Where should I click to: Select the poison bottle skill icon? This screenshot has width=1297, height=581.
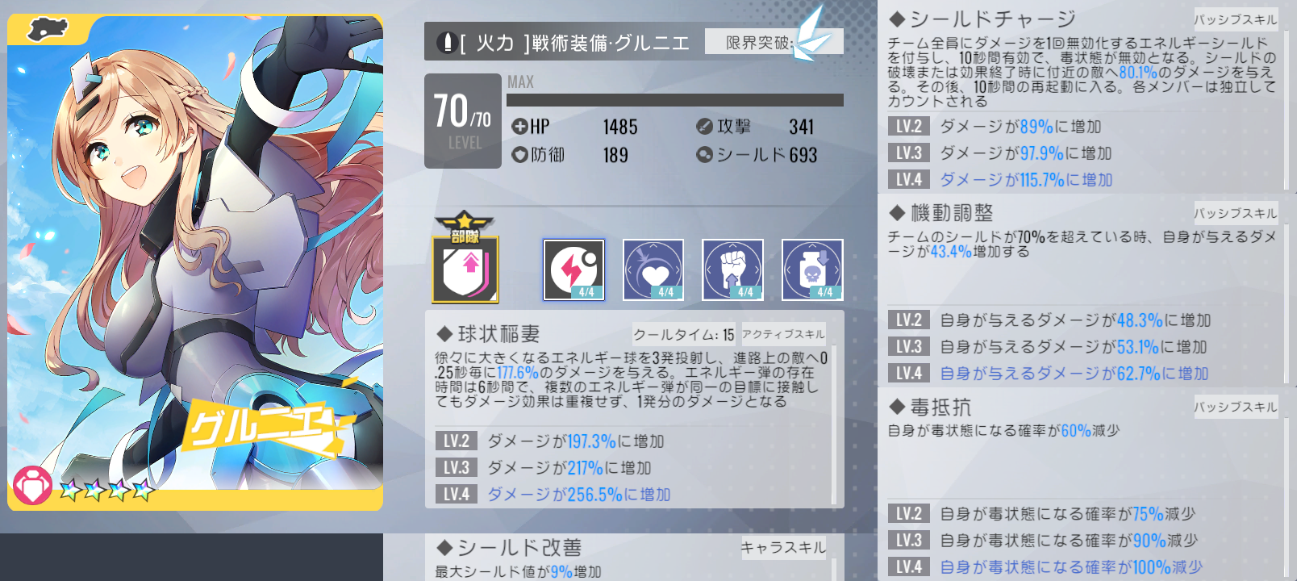coord(812,270)
